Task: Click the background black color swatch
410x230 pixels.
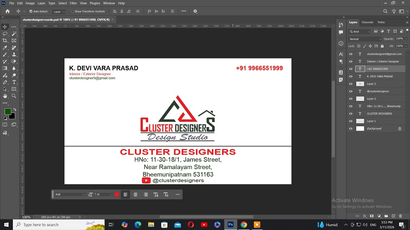Action: [x=12, y=116]
